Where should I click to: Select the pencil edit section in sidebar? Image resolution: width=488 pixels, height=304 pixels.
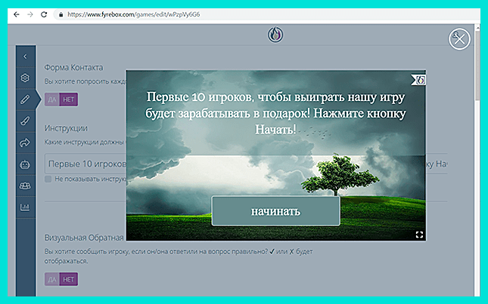[x=25, y=100]
